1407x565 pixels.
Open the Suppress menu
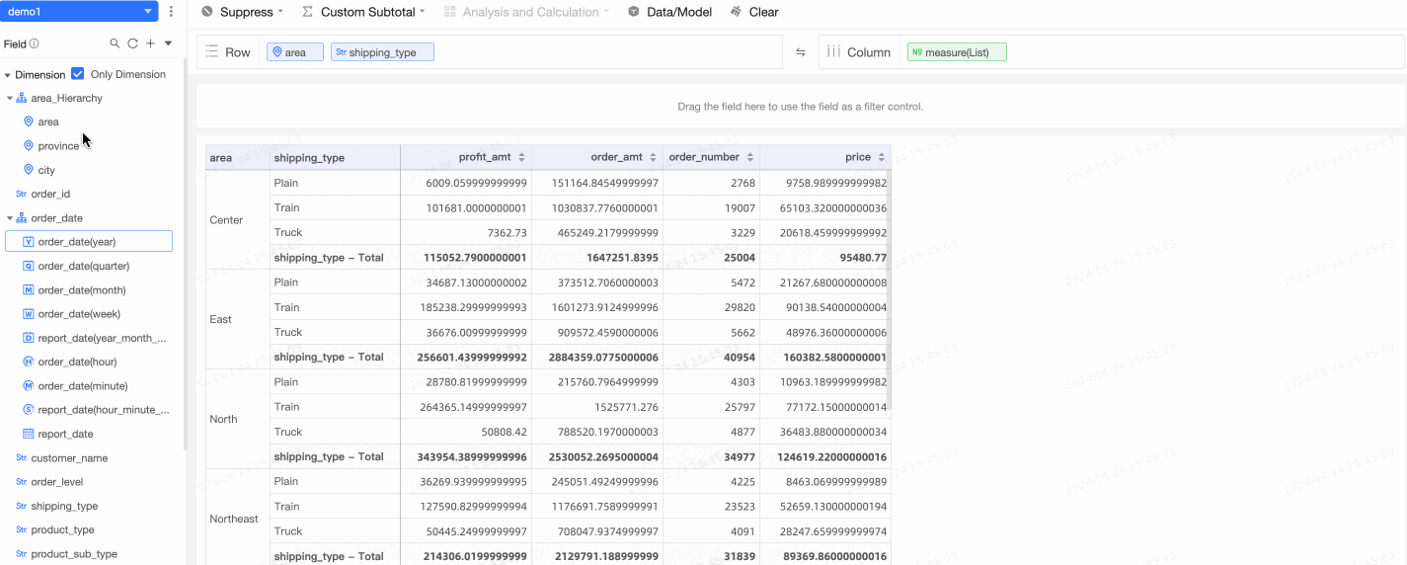coord(242,12)
